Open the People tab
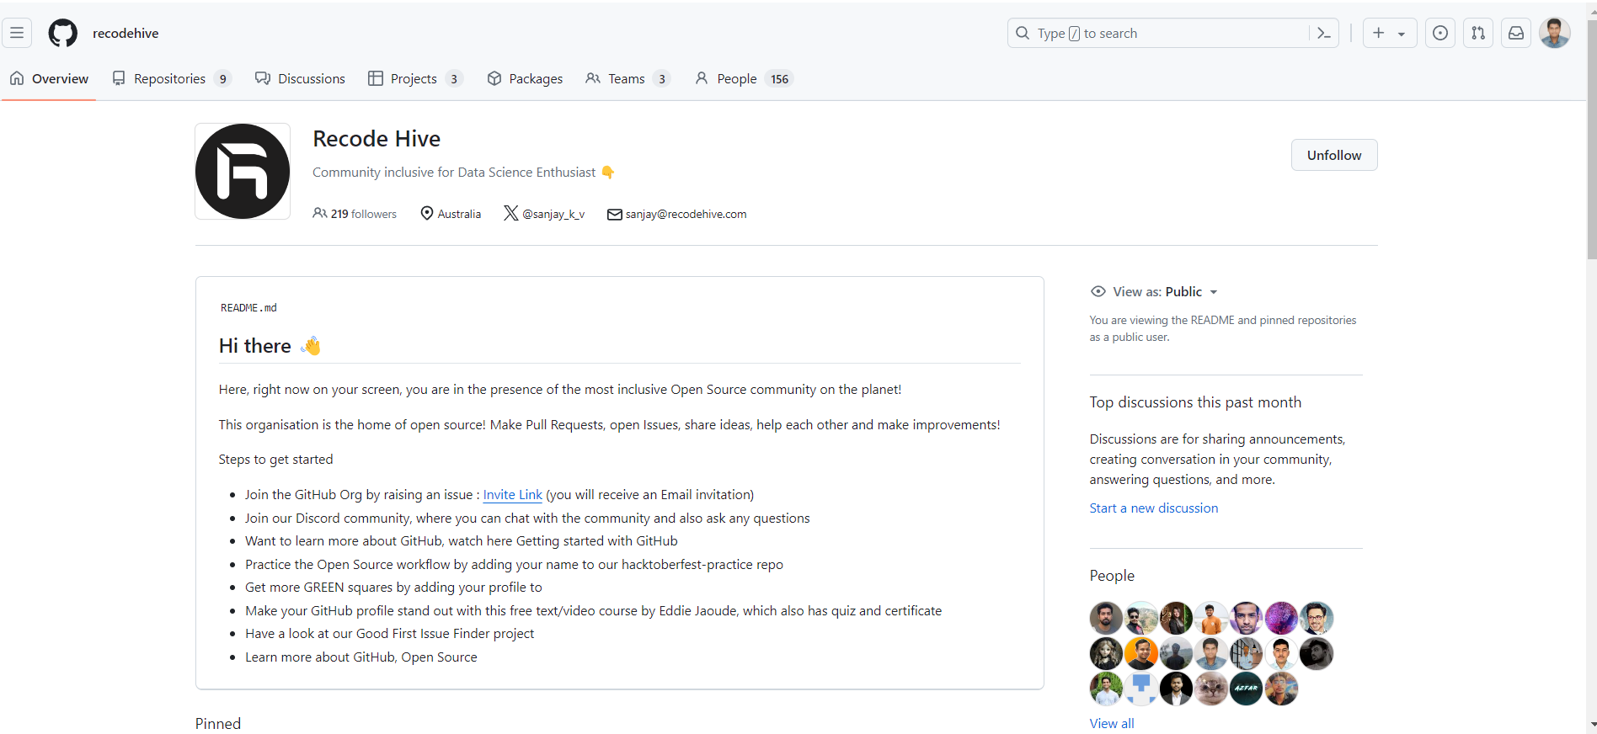 click(744, 78)
